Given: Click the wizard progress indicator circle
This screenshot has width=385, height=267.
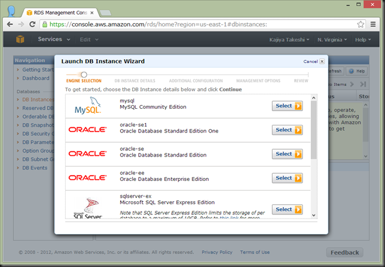Looking at the screenshot, I should 84,74.
